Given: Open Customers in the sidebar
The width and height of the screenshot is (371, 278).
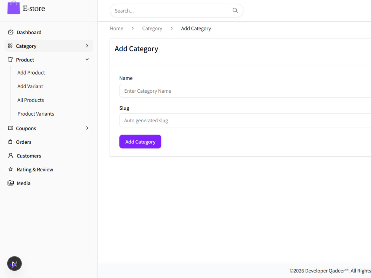Looking at the screenshot, I should pyautogui.click(x=29, y=156).
